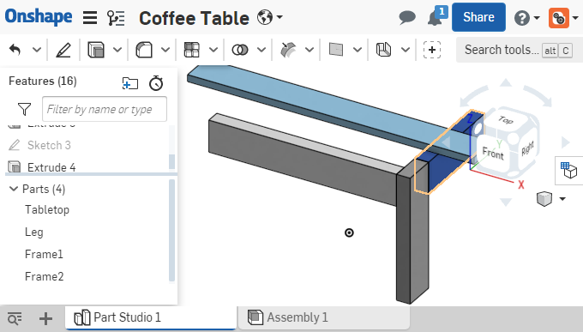Click the Undo arrow icon
The width and height of the screenshot is (583, 332).
(x=15, y=50)
